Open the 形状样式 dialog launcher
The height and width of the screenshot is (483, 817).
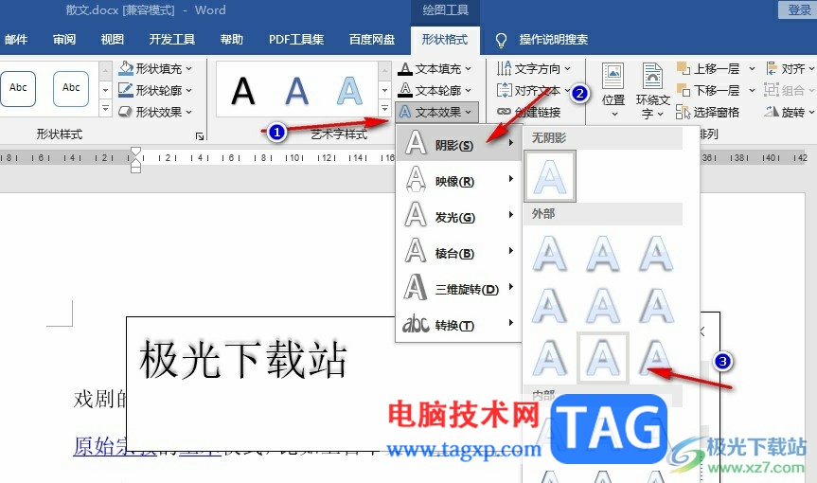199,136
